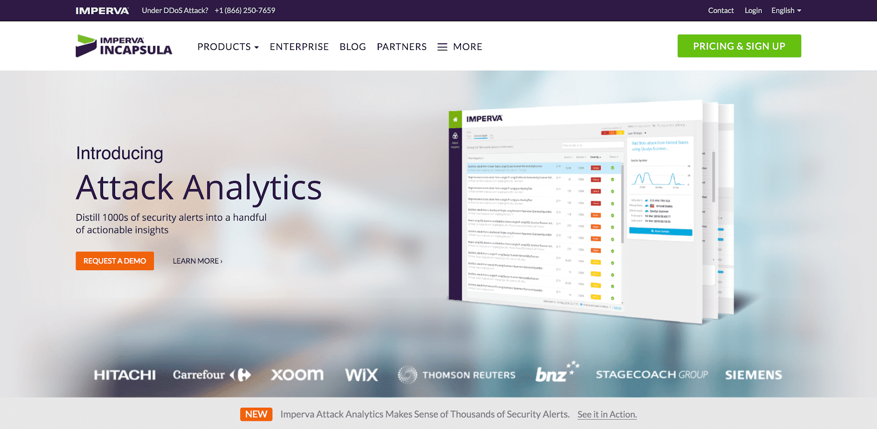The width and height of the screenshot is (877, 429).
Task: Open the Contact link
Action: tap(721, 10)
